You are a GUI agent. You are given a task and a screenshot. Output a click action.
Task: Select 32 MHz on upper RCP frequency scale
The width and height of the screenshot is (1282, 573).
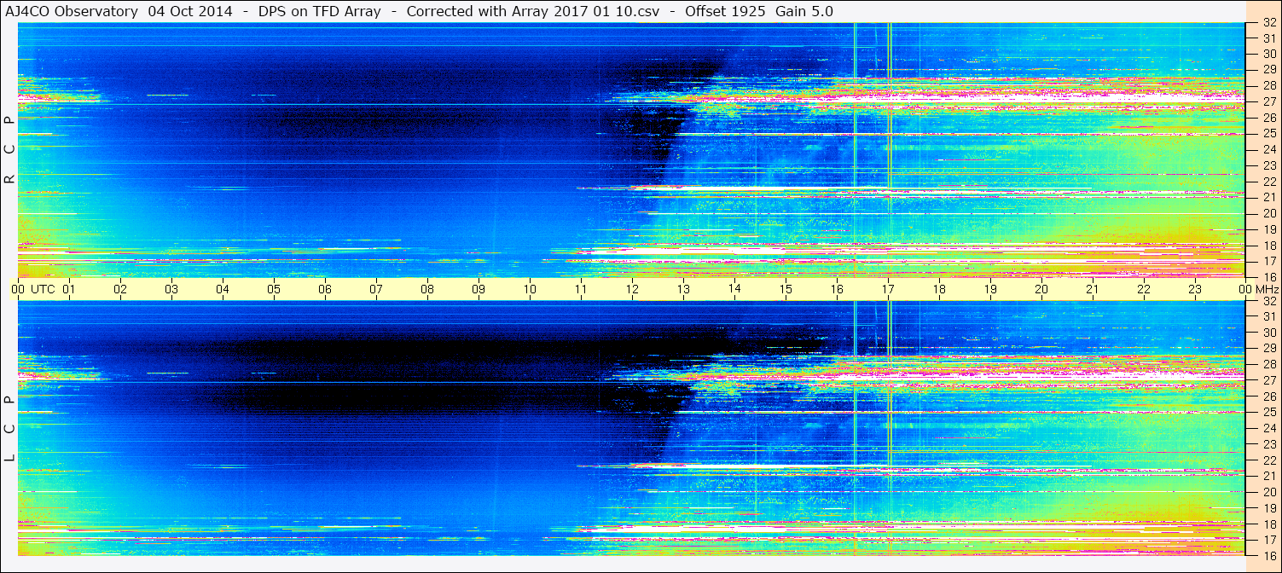click(1268, 24)
